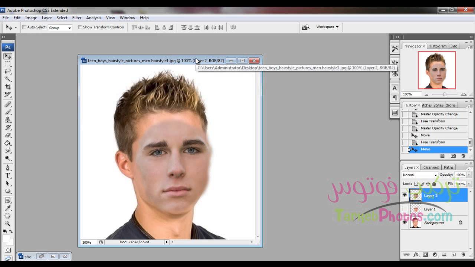
Task: Switch to Paths tab
Action: [449, 167]
